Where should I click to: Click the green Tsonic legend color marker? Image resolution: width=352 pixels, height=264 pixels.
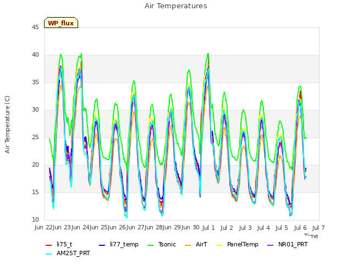pyautogui.click(x=150, y=245)
